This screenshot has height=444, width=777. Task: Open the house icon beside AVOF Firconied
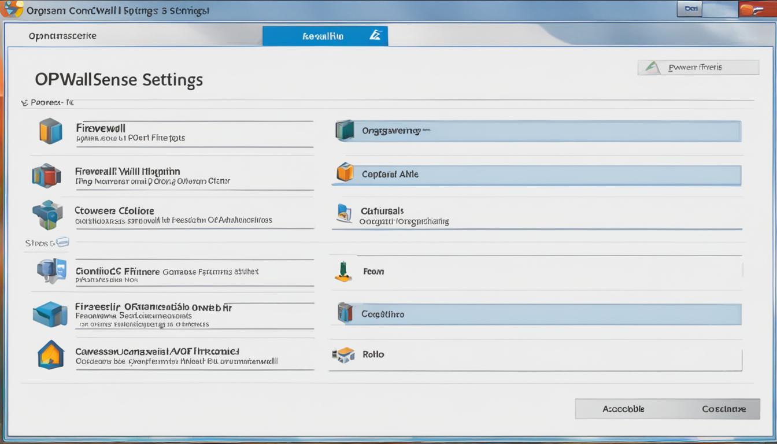pyautogui.click(x=50, y=355)
